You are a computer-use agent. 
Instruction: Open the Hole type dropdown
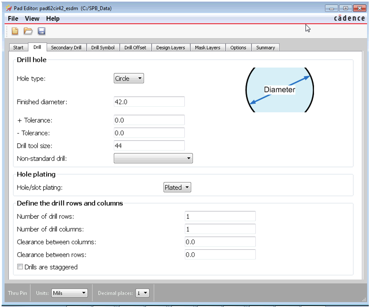(129, 78)
